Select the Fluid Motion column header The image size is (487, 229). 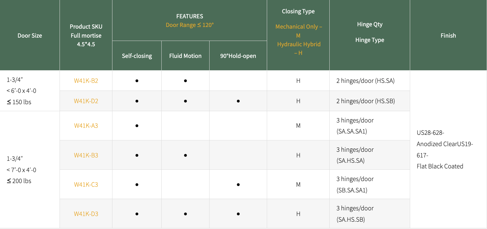pyautogui.click(x=185, y=56)
